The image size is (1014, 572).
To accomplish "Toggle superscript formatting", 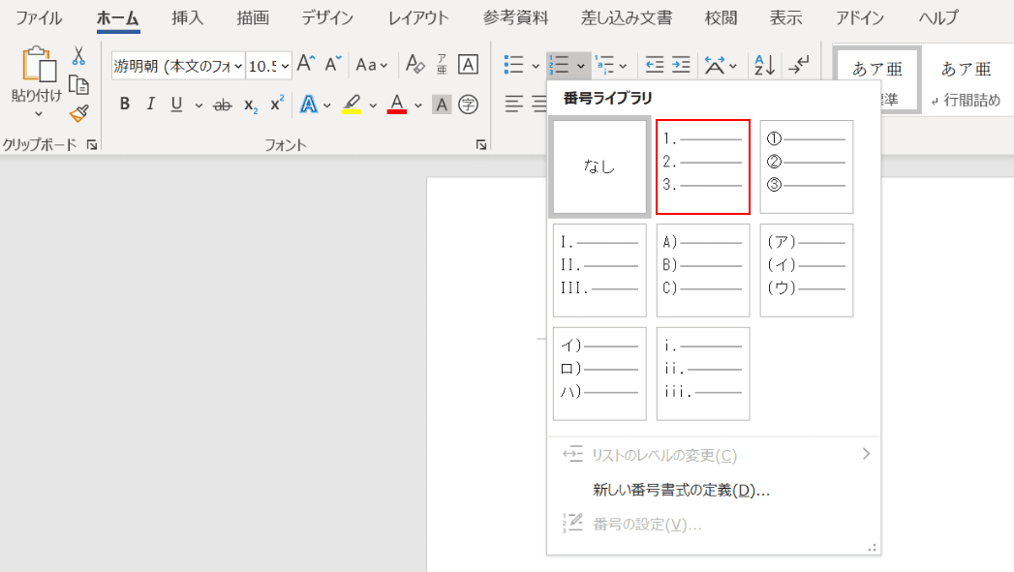I will 277,104.
